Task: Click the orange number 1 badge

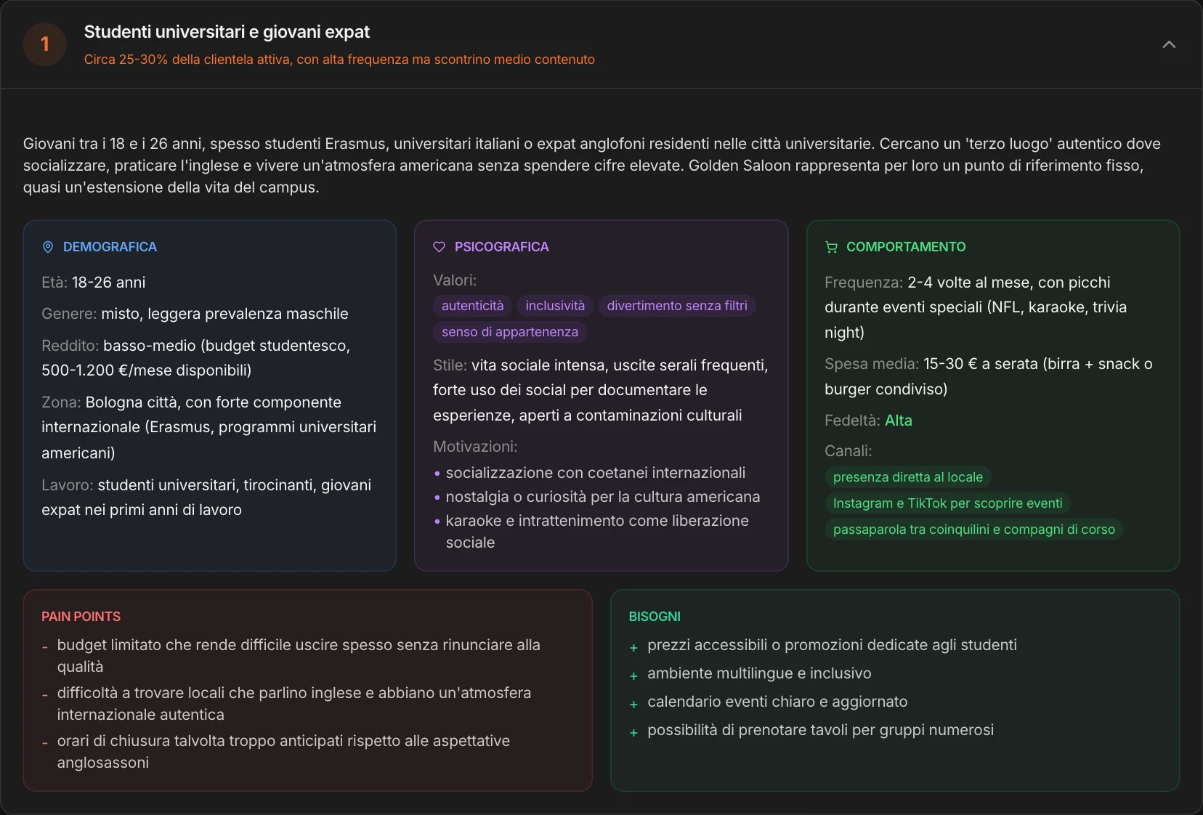Action: coord(45,44)
